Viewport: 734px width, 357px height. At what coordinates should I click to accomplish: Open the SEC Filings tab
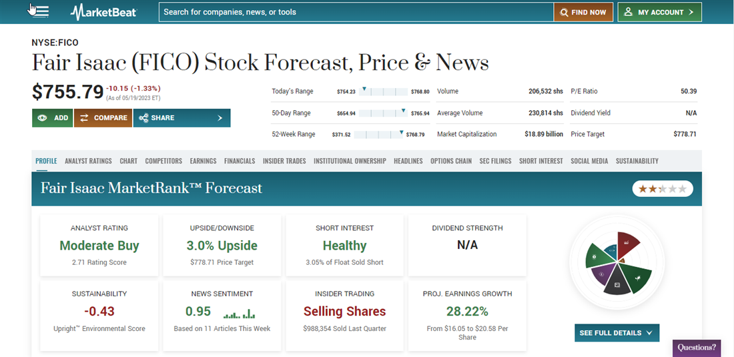495,161
